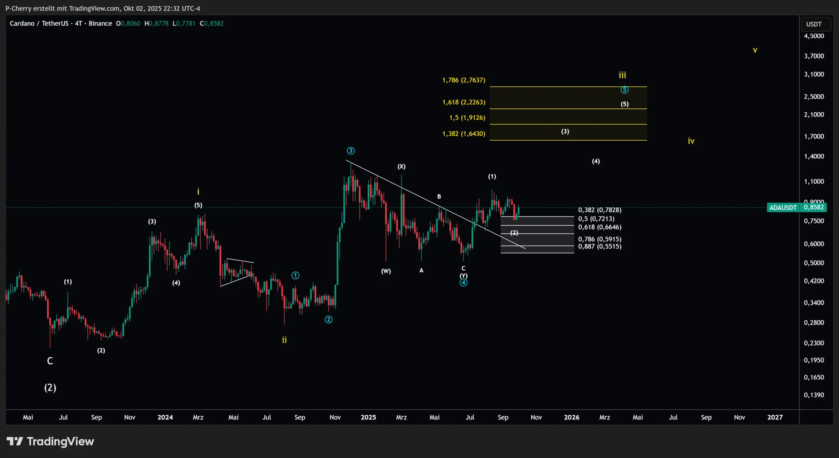
Task: Click the 2025 label on time axis
Action: pyautogui.click(x=368, y=417)
